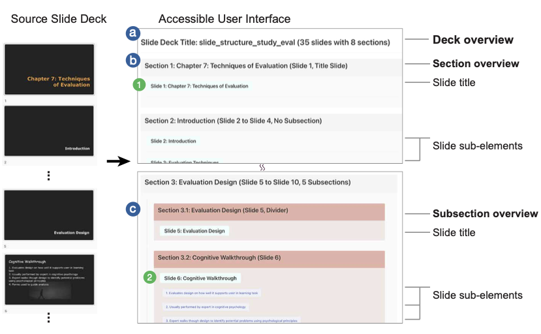541x334 pixels.
Task: Open Slide 1: Chapter 7 title link
Action: [x=199, y=86]
